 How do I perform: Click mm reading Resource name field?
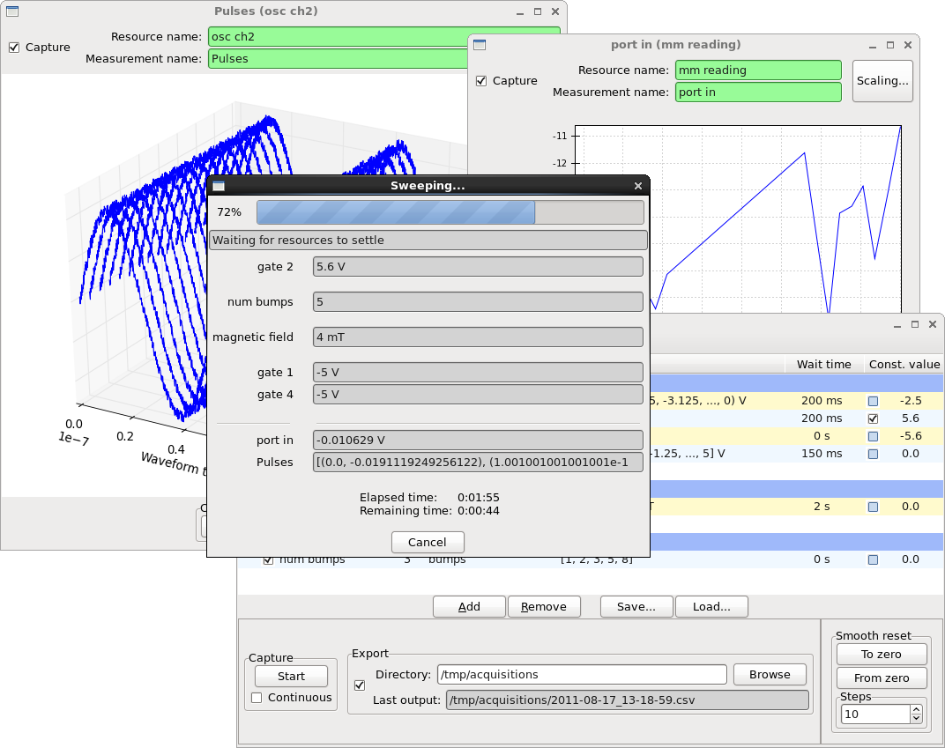758,70
